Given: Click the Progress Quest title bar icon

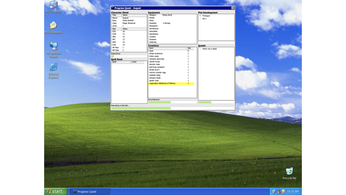Looking at the screenshot, I should (112, 8).
